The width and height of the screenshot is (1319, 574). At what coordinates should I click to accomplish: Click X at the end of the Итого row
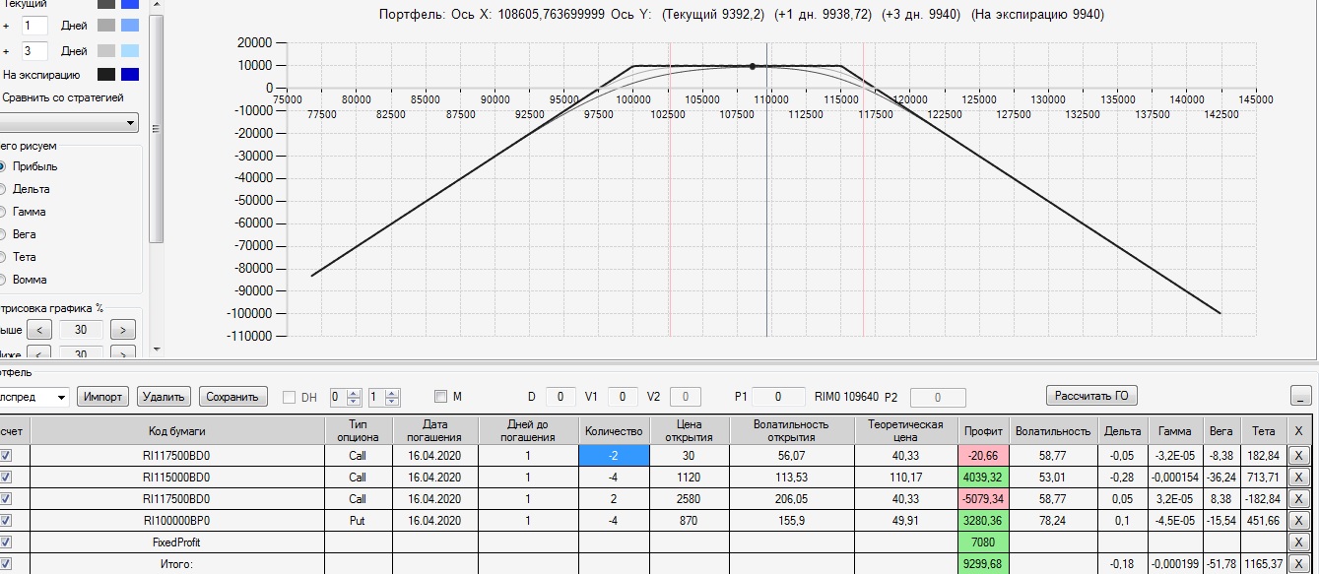(1301, 564)
